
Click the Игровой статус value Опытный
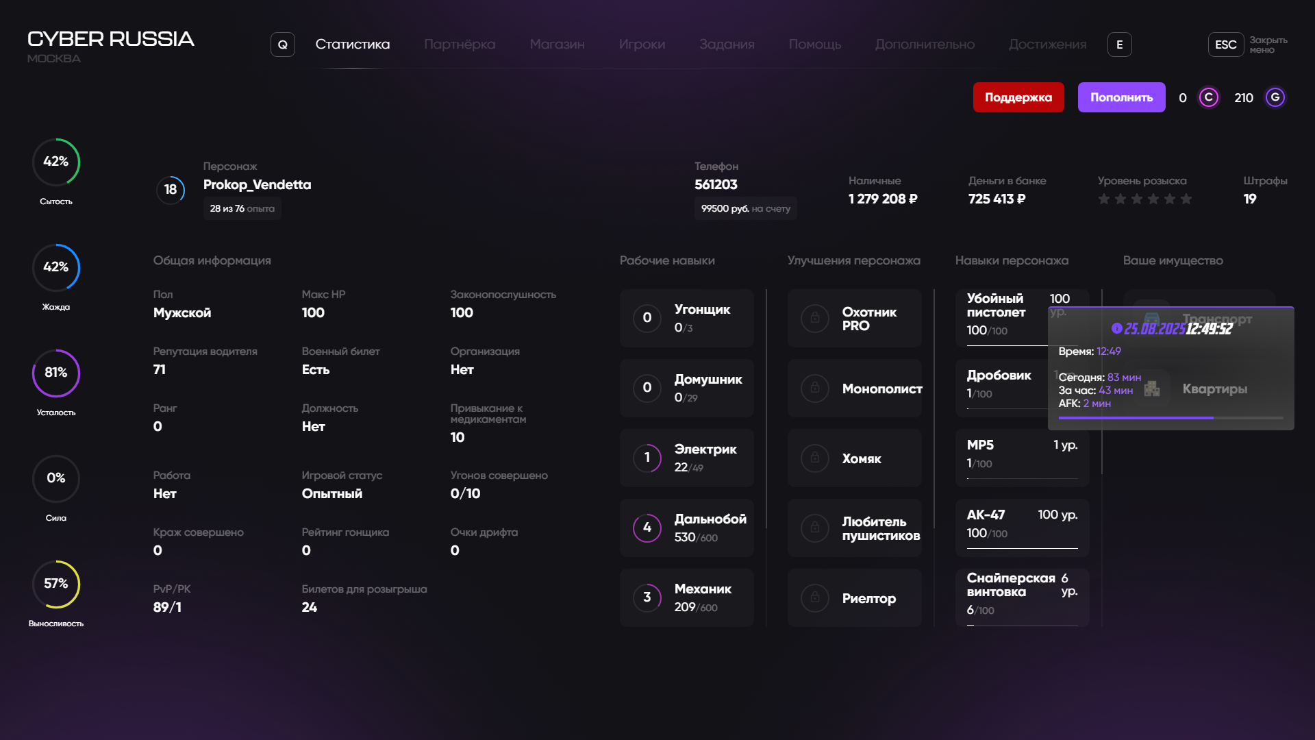pos(332,494)
